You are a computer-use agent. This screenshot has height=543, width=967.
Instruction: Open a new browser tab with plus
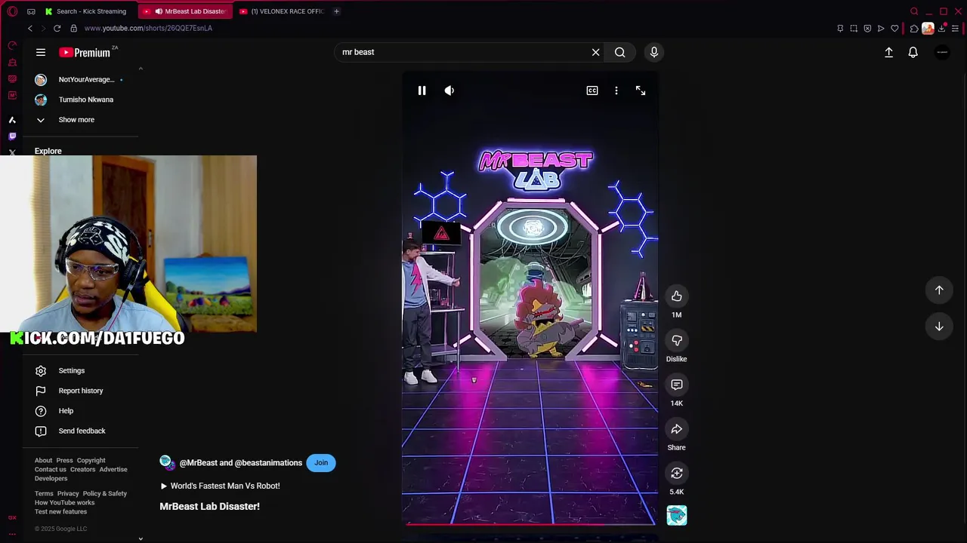click(x=336, y=11)
